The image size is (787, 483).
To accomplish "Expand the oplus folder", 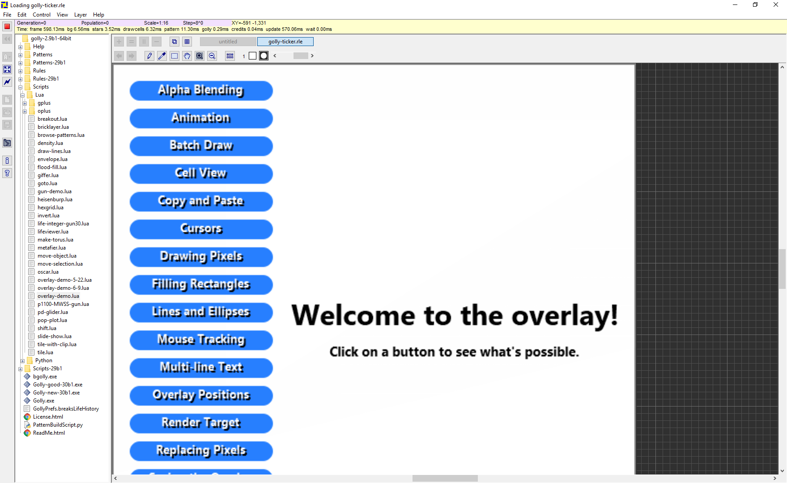I will point(25,111).
